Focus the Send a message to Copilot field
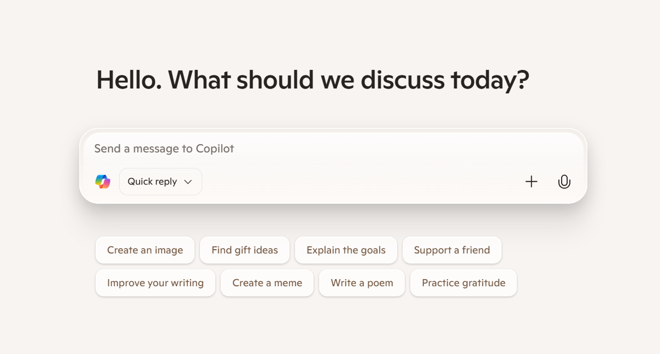 coord(328,149)
